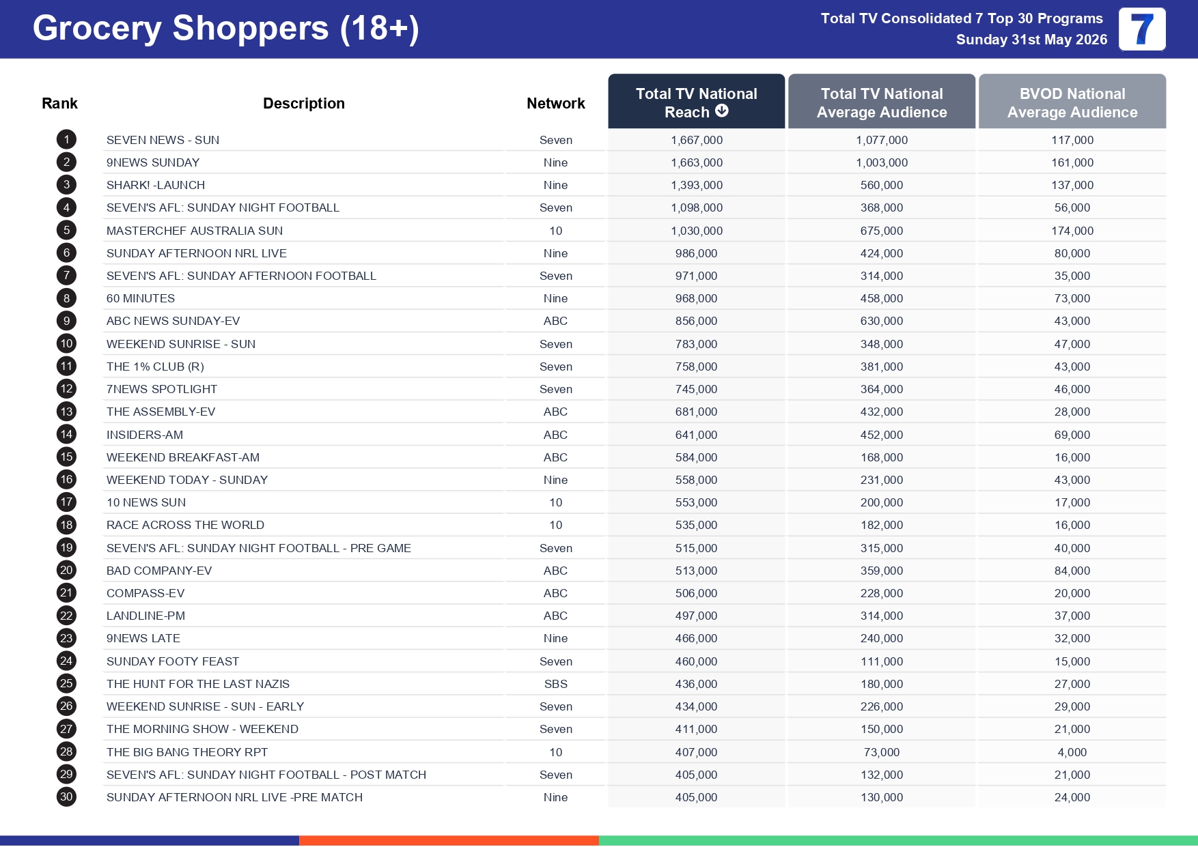Click the rank 17 circle
This screenshot has width=1198, height=847.
[x=66, y=502]
